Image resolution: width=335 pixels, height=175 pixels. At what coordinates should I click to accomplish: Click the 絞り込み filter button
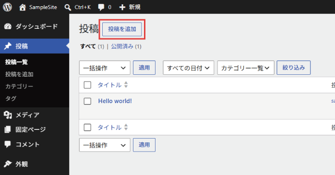[x=294, y=68]
